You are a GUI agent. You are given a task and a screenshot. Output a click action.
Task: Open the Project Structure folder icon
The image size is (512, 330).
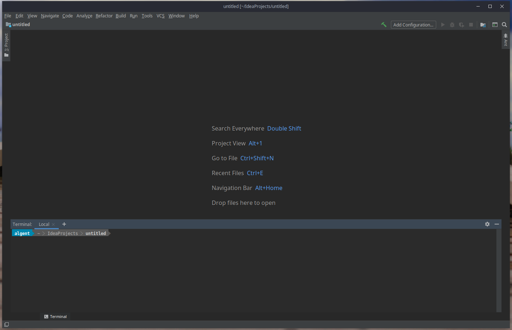tap(483, 25)
